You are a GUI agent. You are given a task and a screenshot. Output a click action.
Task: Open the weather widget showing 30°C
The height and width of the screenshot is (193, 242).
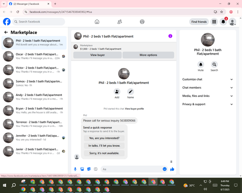[x=189, y=185]
